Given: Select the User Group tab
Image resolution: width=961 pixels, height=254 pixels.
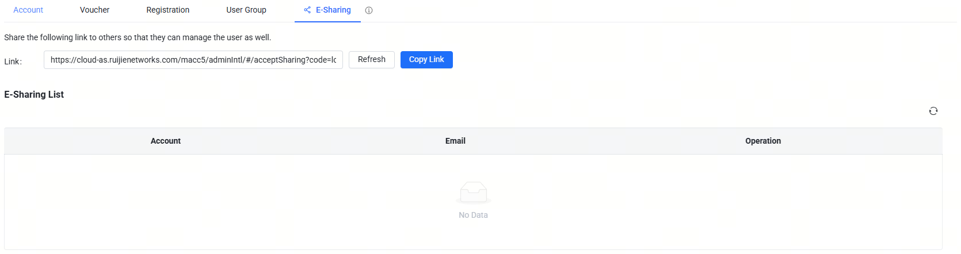Looking at the screenshot, I should pyautogui.click(x=246, y=10).
